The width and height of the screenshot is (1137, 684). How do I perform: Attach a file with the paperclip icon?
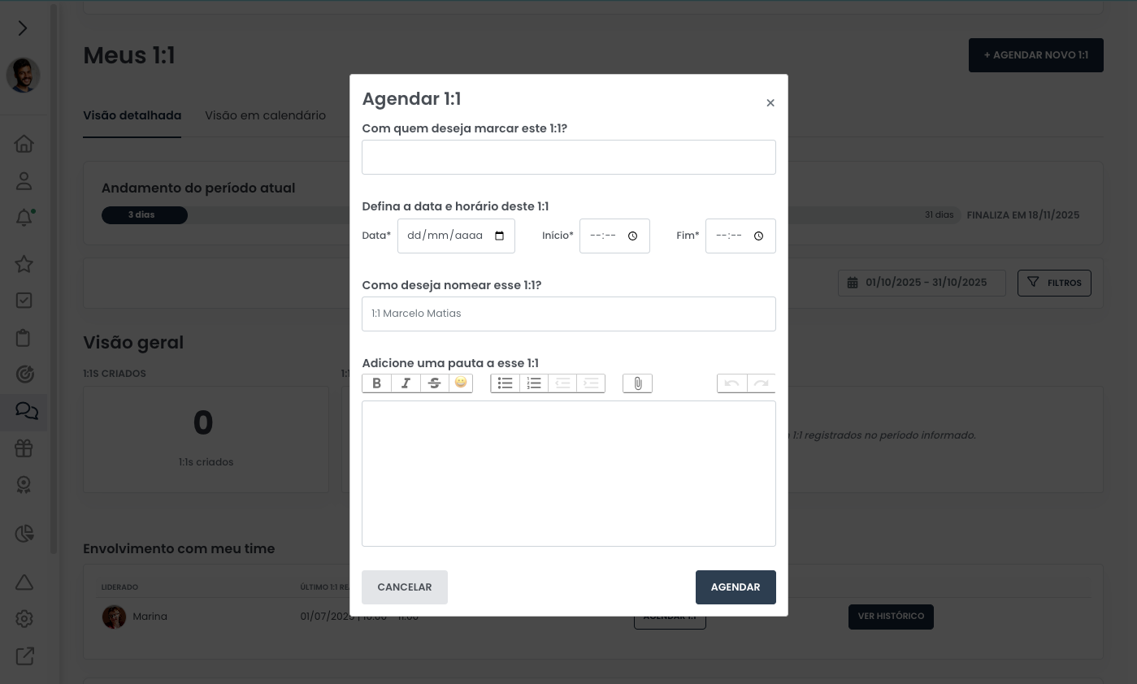[x=638, y=383]
